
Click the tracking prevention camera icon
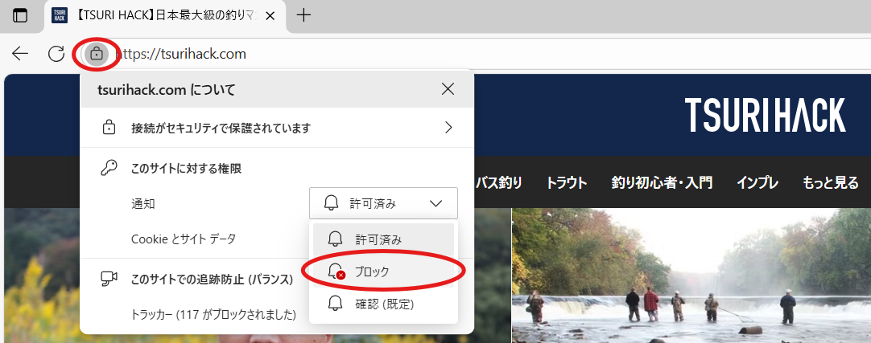click(109, 279)
